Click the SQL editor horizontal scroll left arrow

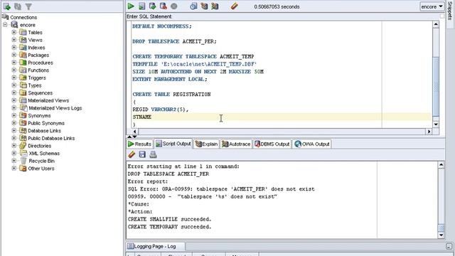(134, 132)
